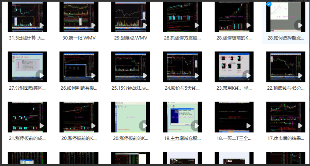Select the 22.顶底线与45分 video thumbnail

[285, 67]
